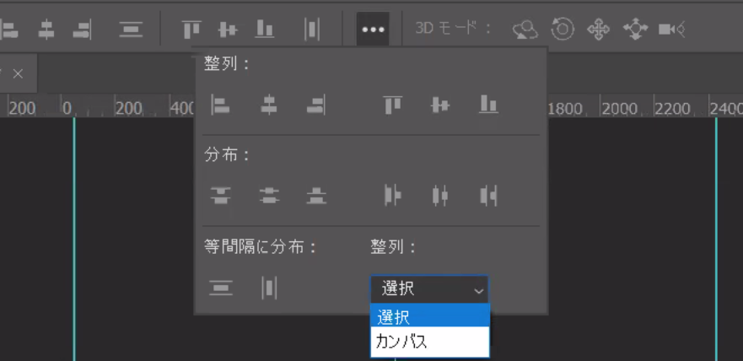The width and height of the screenshot is (743, 361).
Task: Align top edges in the 整列 popup panel
Action: click(x=392, y=105)
